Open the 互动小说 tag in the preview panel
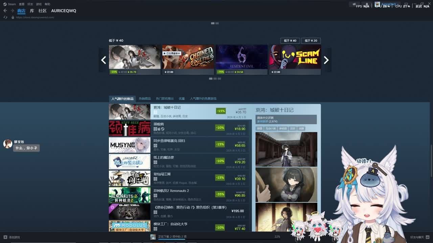 [x=271, y=129]
